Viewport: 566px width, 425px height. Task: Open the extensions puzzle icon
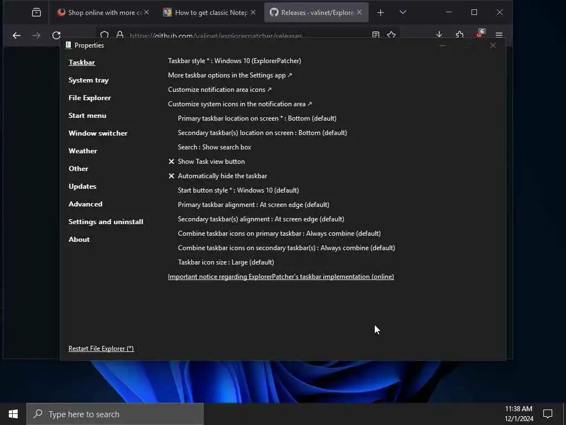459,35
